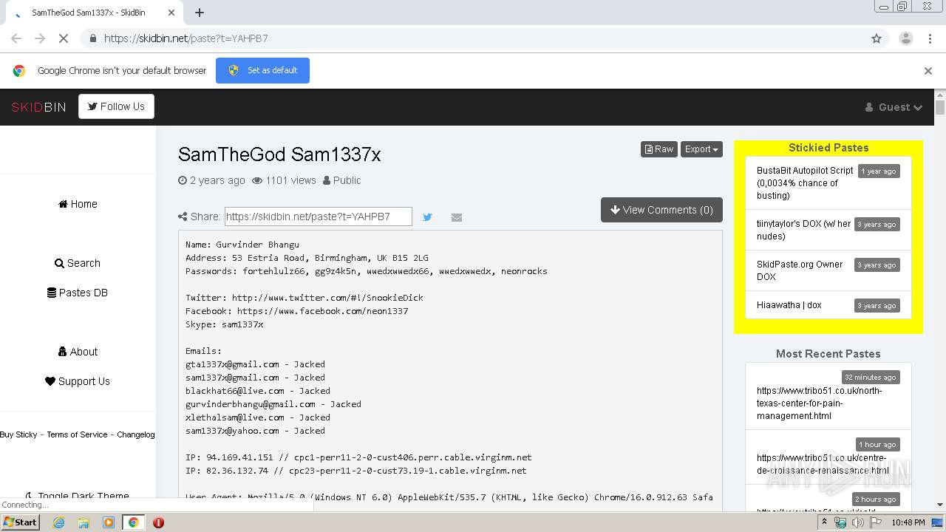The width and height of the screenshot is (946, 532).
Task: Open Pastes DB in sidebar
Action: tap(78, 293)
